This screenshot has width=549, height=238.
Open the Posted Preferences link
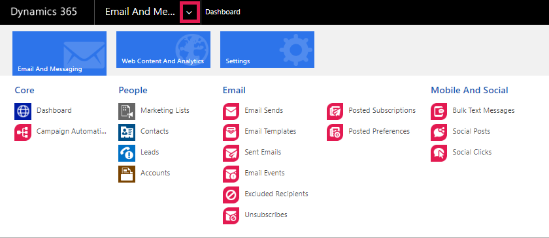(x=379, y=132)
